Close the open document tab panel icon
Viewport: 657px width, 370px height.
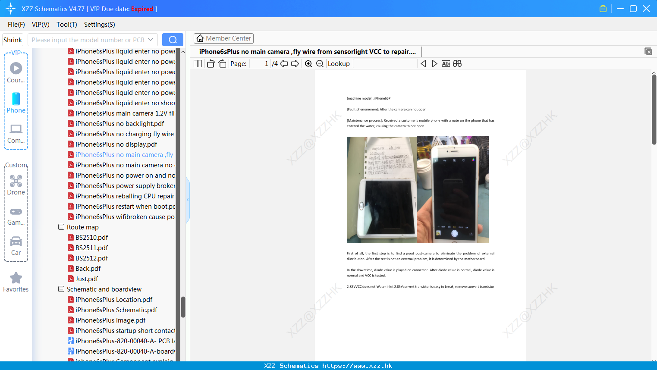pos(648,51)
